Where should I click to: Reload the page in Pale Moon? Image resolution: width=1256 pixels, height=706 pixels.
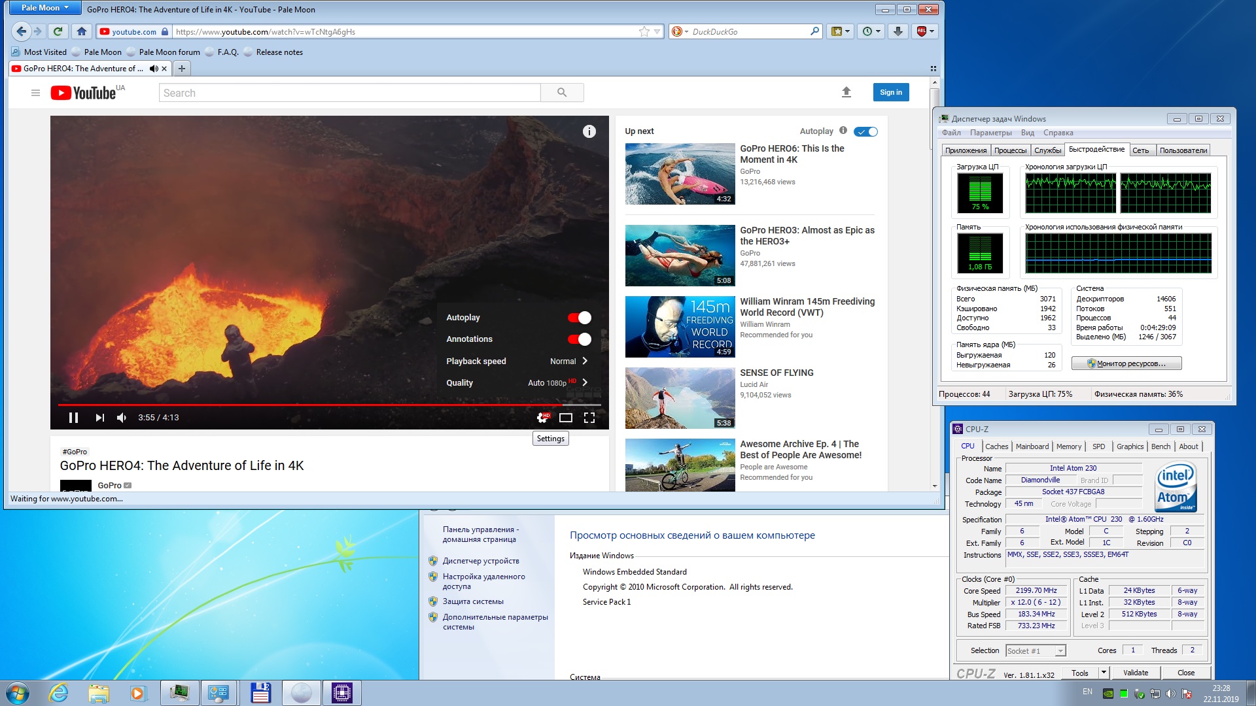[58, 31]
